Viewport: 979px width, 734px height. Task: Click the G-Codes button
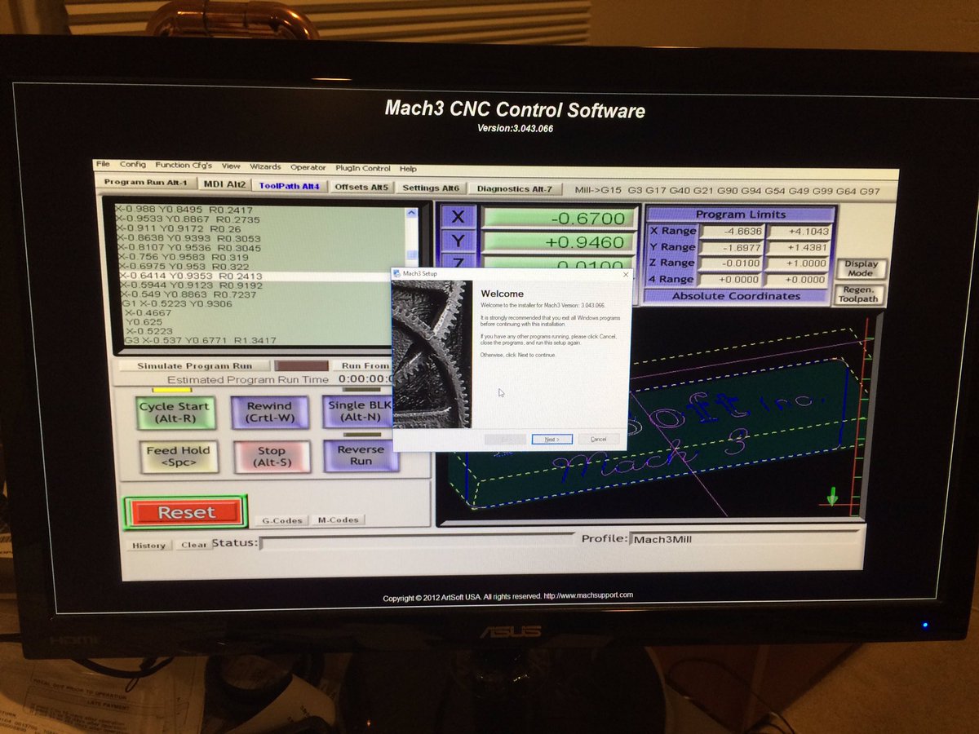(282, 520)
